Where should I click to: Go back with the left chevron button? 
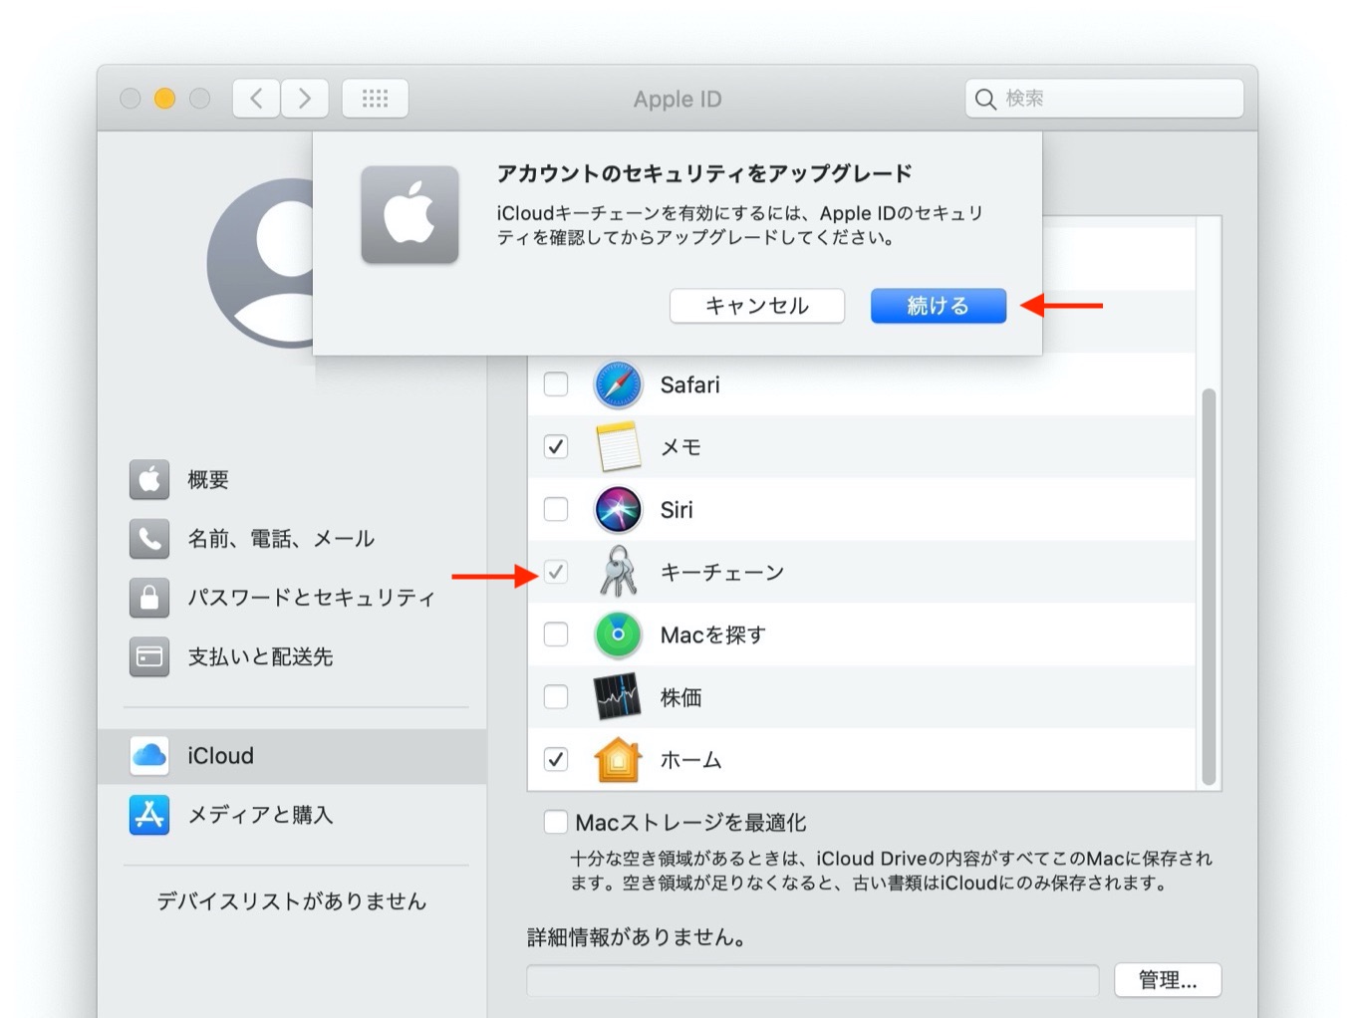pyautogui.click(x=256, y=98)
